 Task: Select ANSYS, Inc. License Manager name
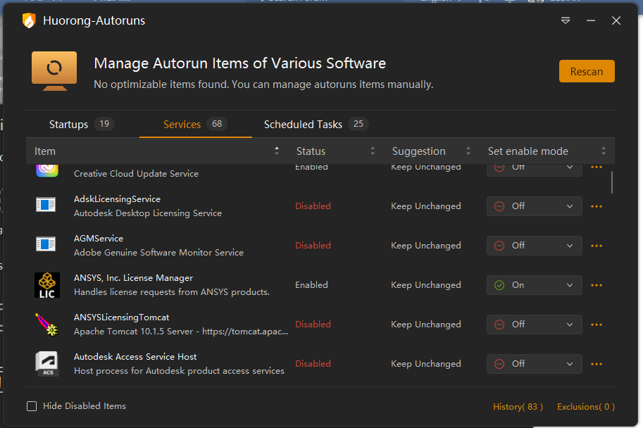(x=133, y=277)
